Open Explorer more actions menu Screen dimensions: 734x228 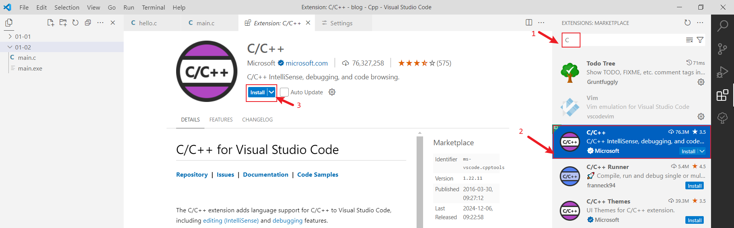[x=100, y=23]
